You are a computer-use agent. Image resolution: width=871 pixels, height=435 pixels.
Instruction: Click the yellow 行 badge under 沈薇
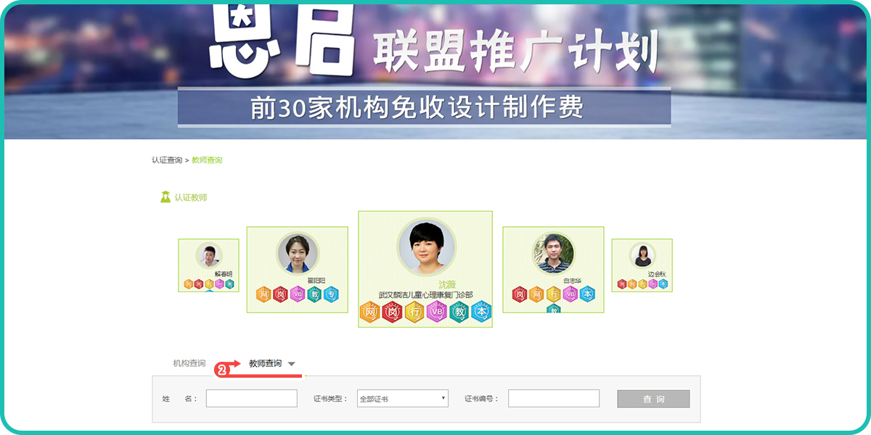[414, 312]
